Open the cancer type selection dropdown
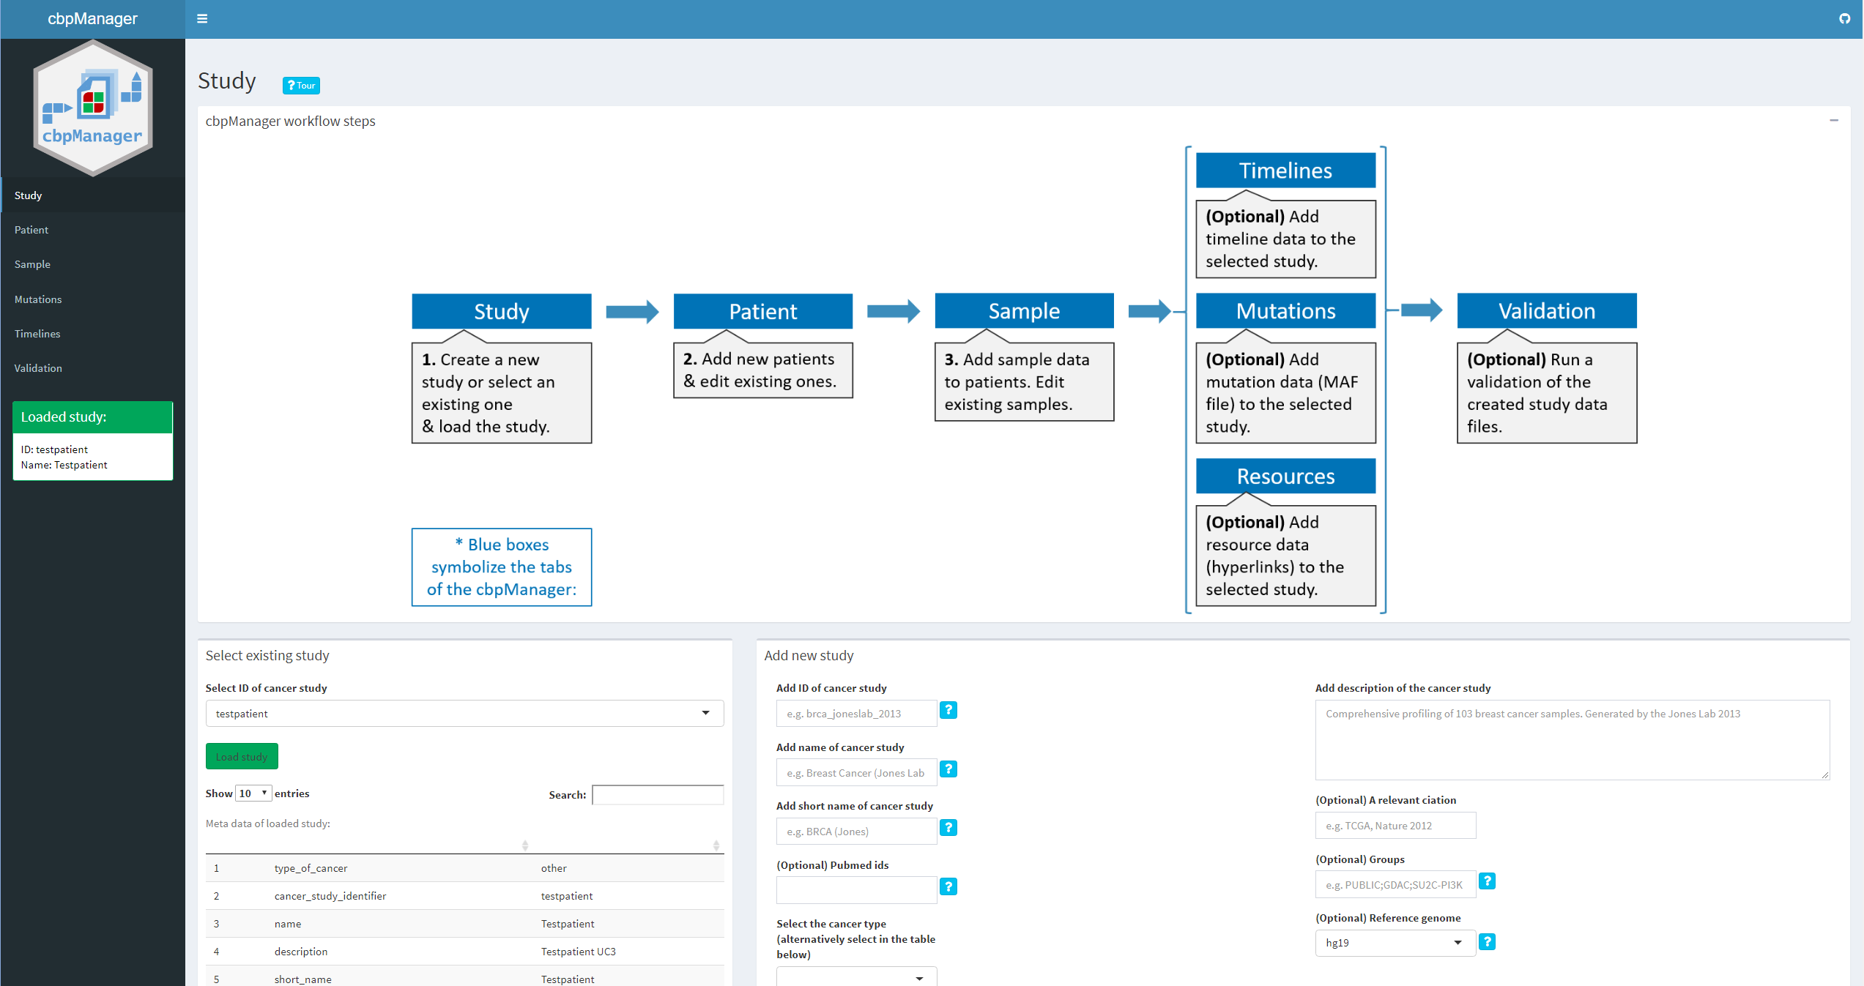 click(x=855, y=977)
